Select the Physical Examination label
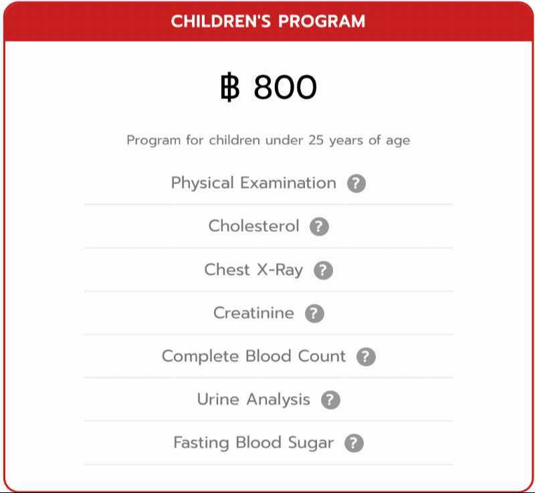The width and height of the screenshot is (535, 493). point(253,183)
